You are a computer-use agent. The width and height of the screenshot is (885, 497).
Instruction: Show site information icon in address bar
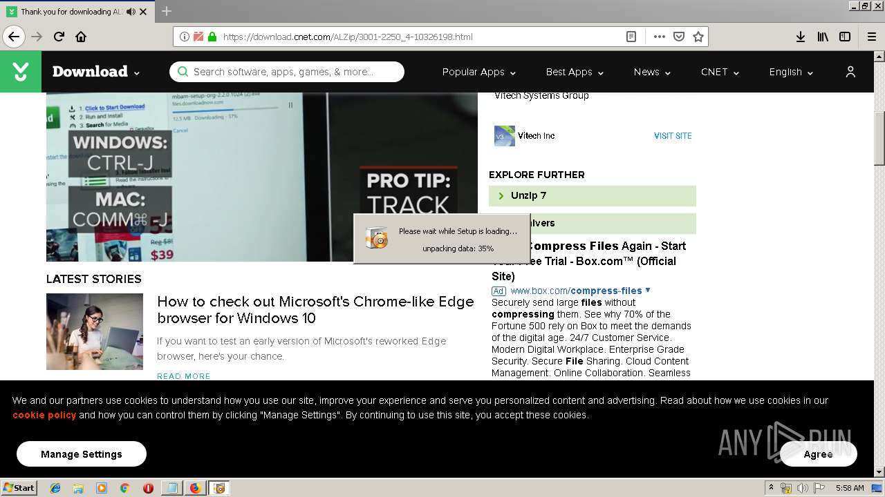coord(185,37)
